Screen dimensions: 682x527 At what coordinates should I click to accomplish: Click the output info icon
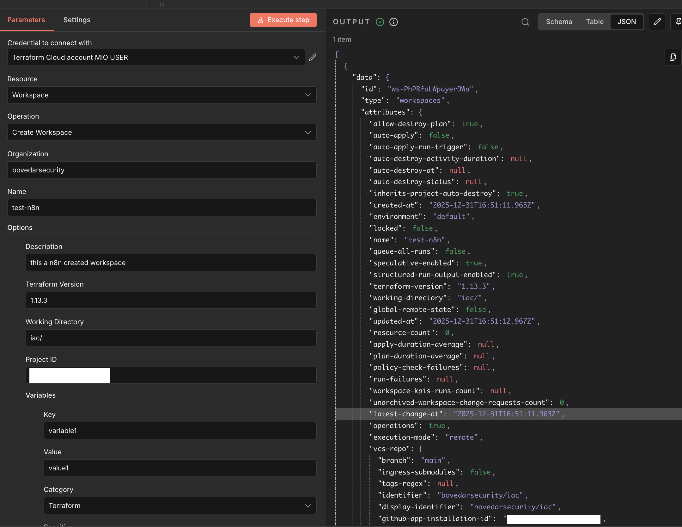click(393, 22)
